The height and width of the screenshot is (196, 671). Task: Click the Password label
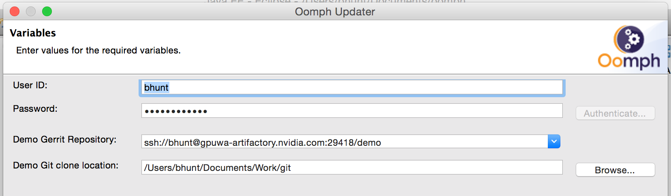pos(35,109)
